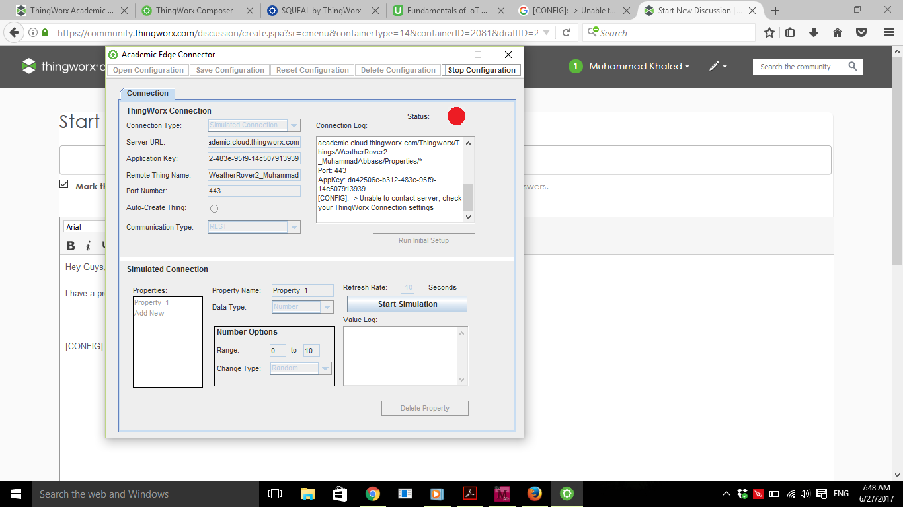903x507 pixels.
Task: Open Change Type dropdown
Action: [x=325, y=368]
